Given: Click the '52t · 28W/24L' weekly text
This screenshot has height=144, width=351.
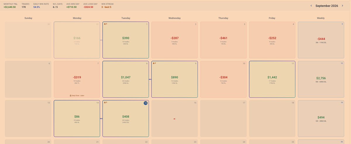Looking at the screenshot, I should tap(321, 121).
